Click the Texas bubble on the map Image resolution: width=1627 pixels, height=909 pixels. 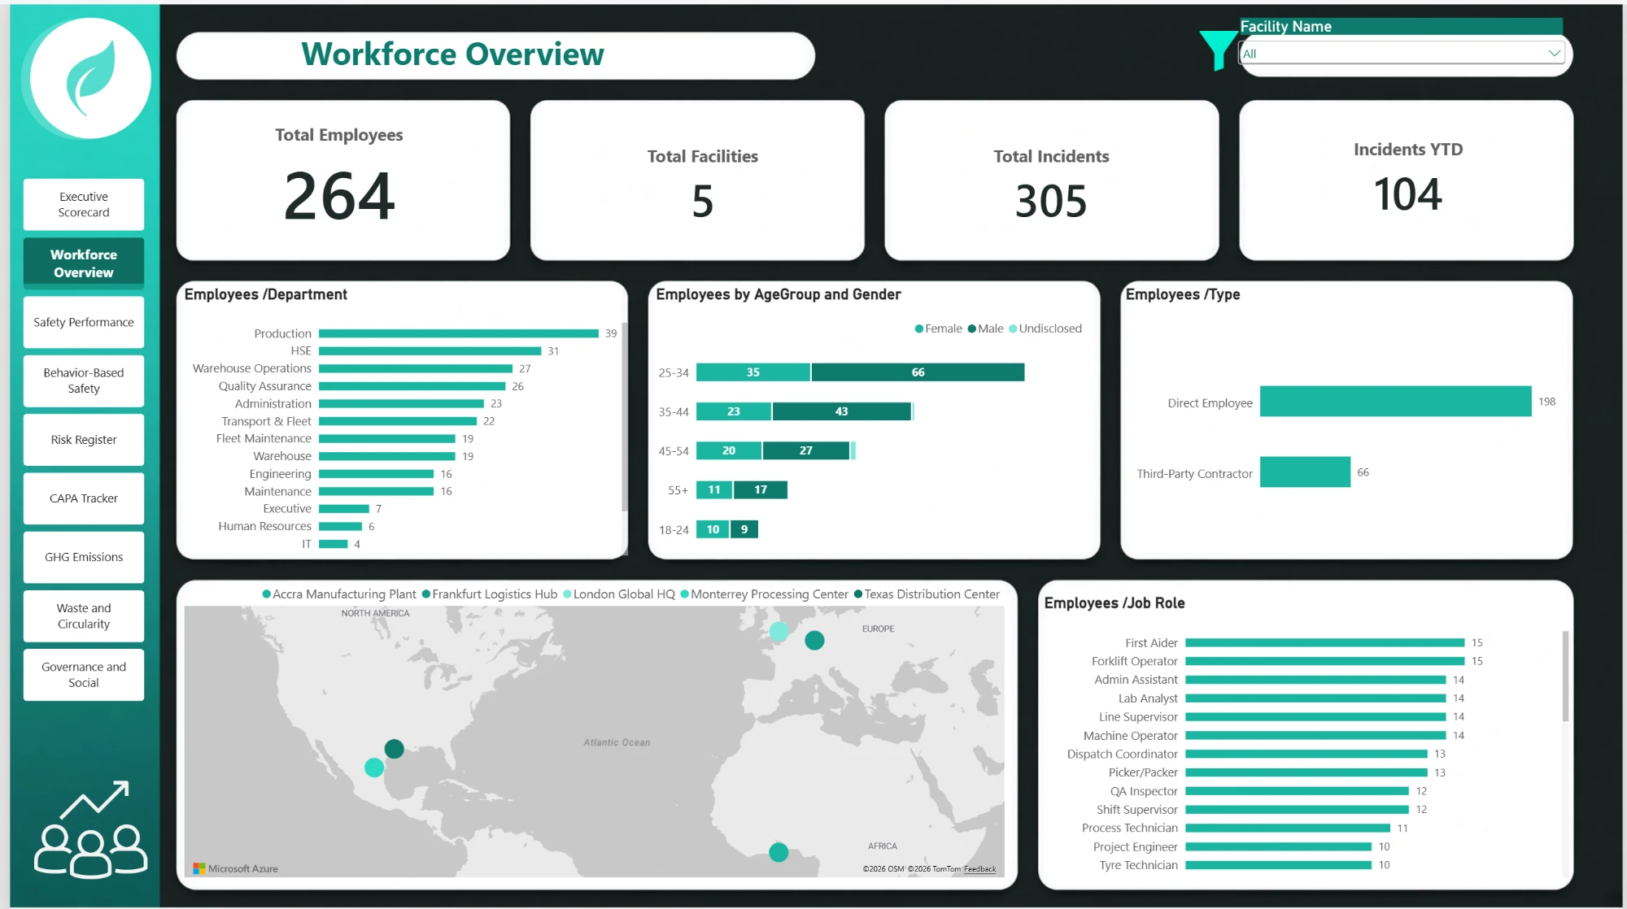(394, 749)
